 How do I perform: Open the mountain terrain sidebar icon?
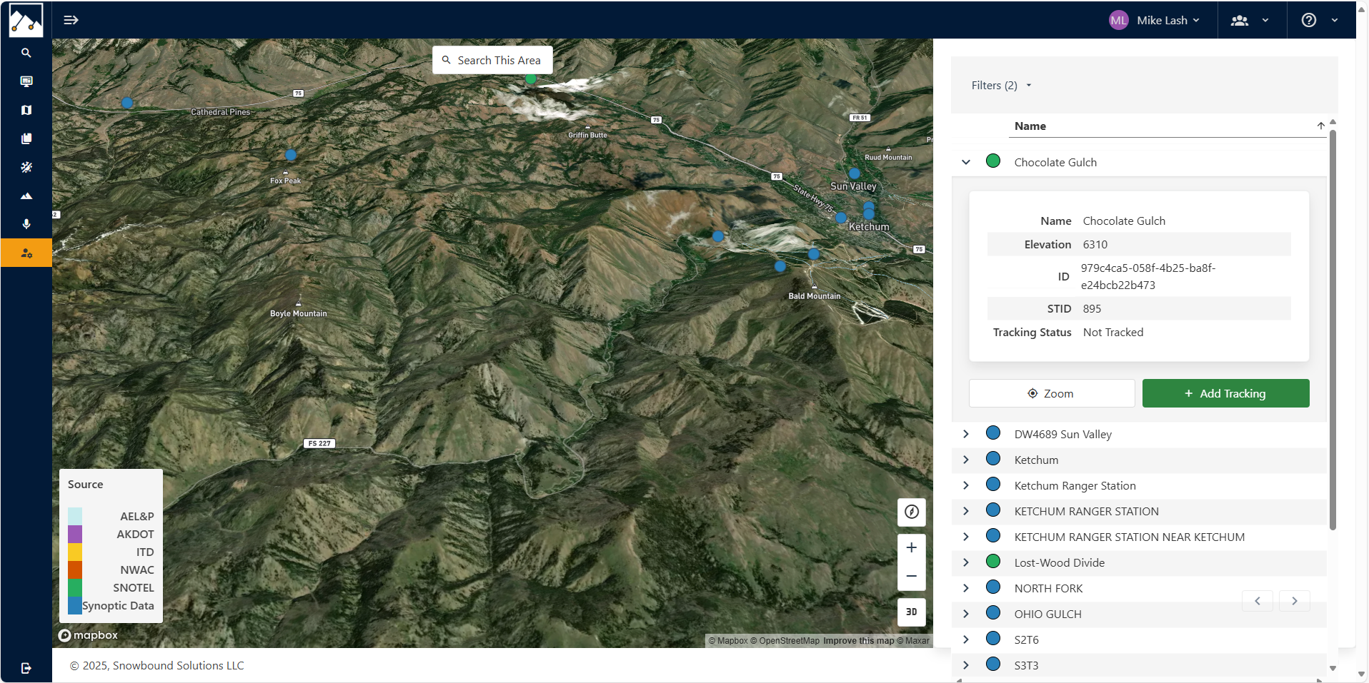[26, 196]
